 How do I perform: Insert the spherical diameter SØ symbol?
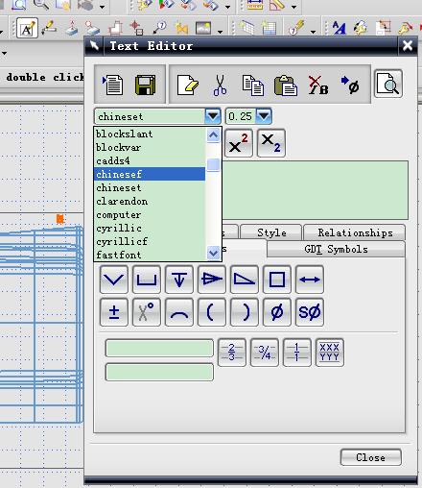coord(310,312)
